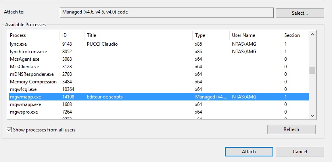This screenshot has height=162, width=332.
Task: Click the Attach button
Action: [249, 152]
